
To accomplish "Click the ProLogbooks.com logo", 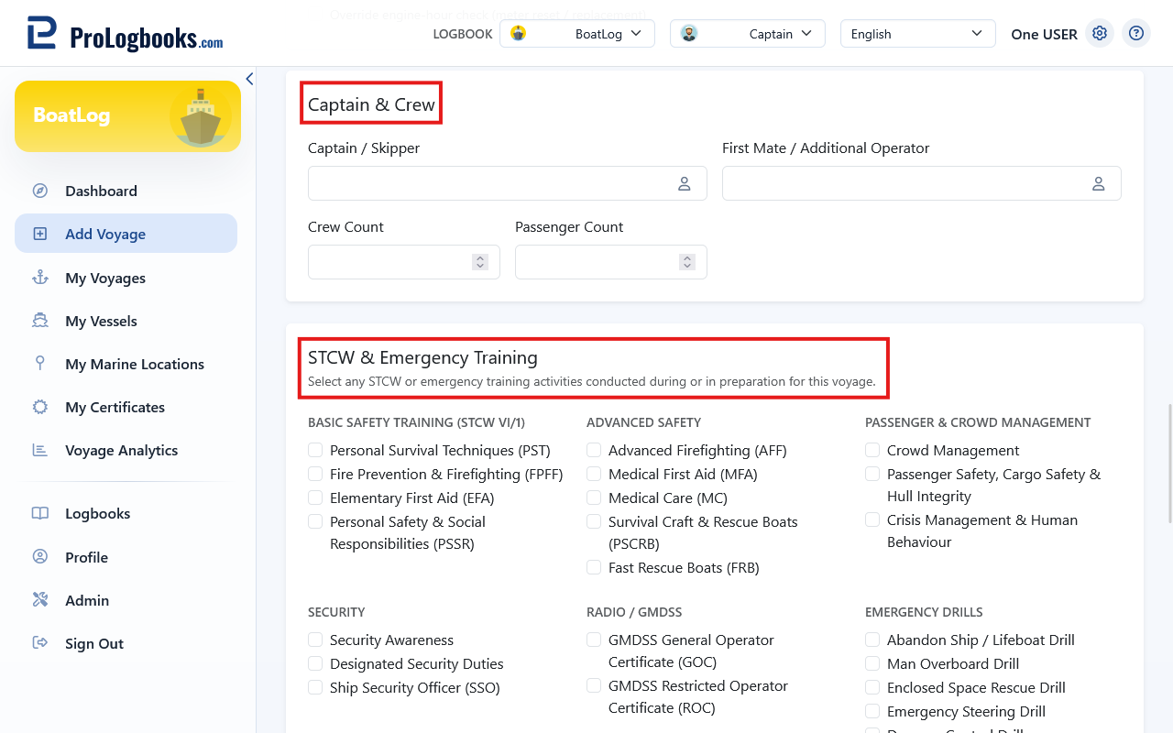I will pyautogui.click(x=125, y=34).
